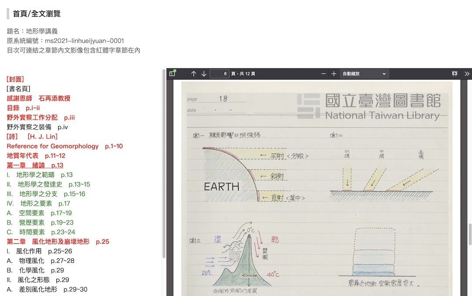Open the viewer's secondary tools menu
The width and height of the screenshot is (472, 296).
467,74
